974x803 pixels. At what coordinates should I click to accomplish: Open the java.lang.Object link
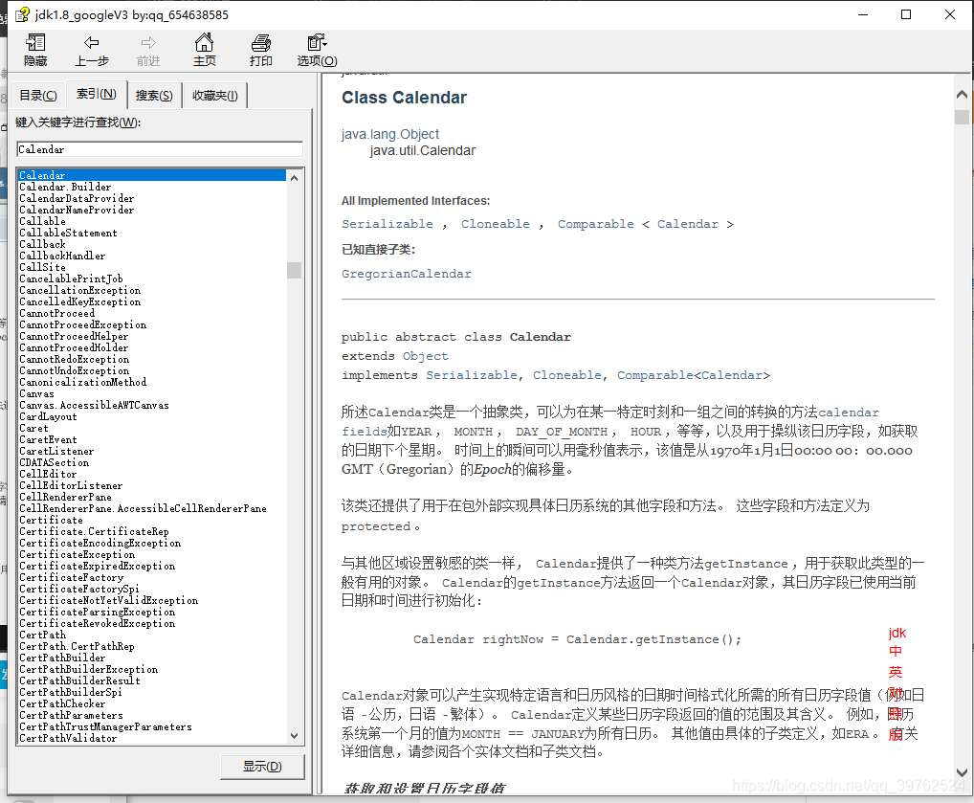click(x=390, y=134)
